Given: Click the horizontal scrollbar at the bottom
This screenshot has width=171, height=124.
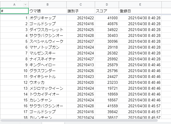Looking at the screenshot, I should pos(79,120).
